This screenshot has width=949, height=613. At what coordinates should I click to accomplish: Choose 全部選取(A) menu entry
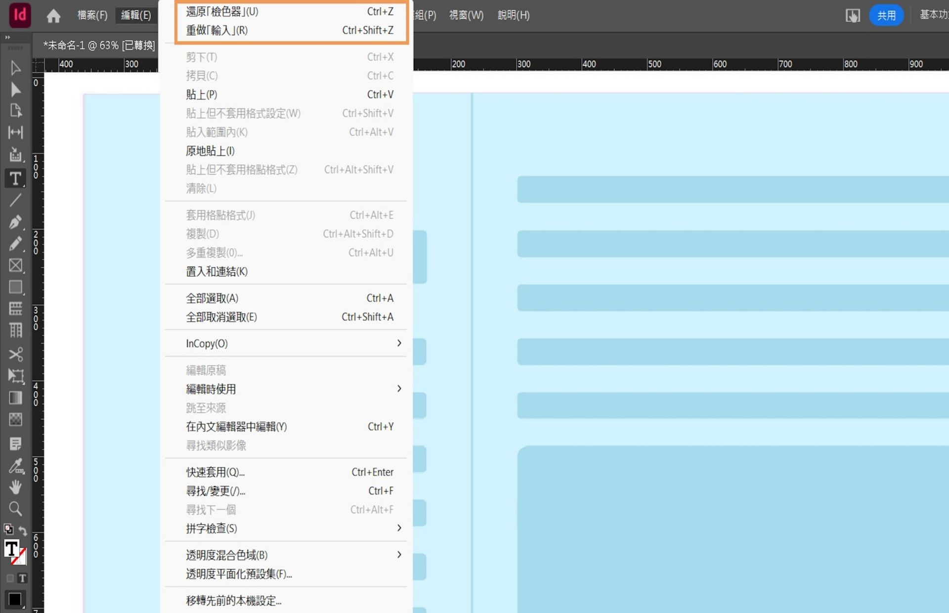pos(213,298)
